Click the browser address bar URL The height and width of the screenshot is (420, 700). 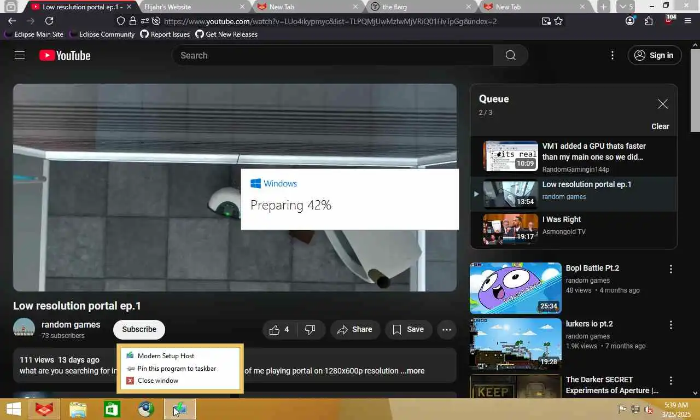coord(330,21)
